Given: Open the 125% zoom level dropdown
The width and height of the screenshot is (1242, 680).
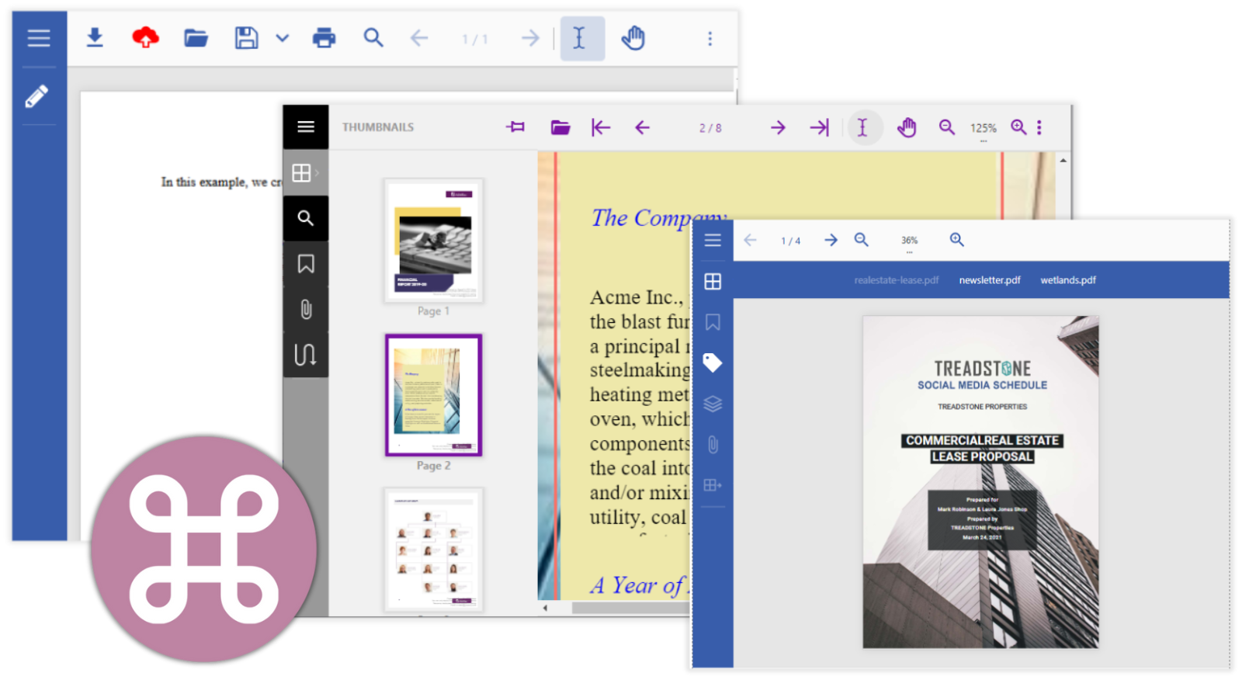Looking at the screenshot, I should click(x=983, y=129).
